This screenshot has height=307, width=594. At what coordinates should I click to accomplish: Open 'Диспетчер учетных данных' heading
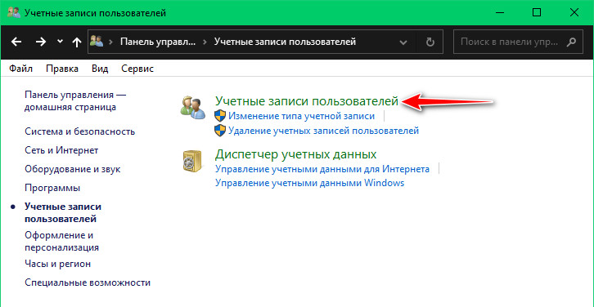296,154
